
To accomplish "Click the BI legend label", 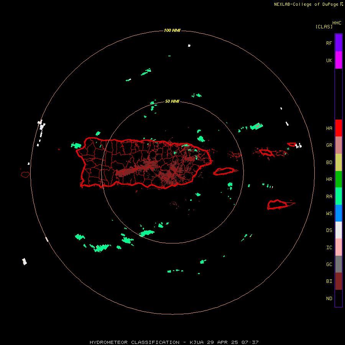I will 329,281.
